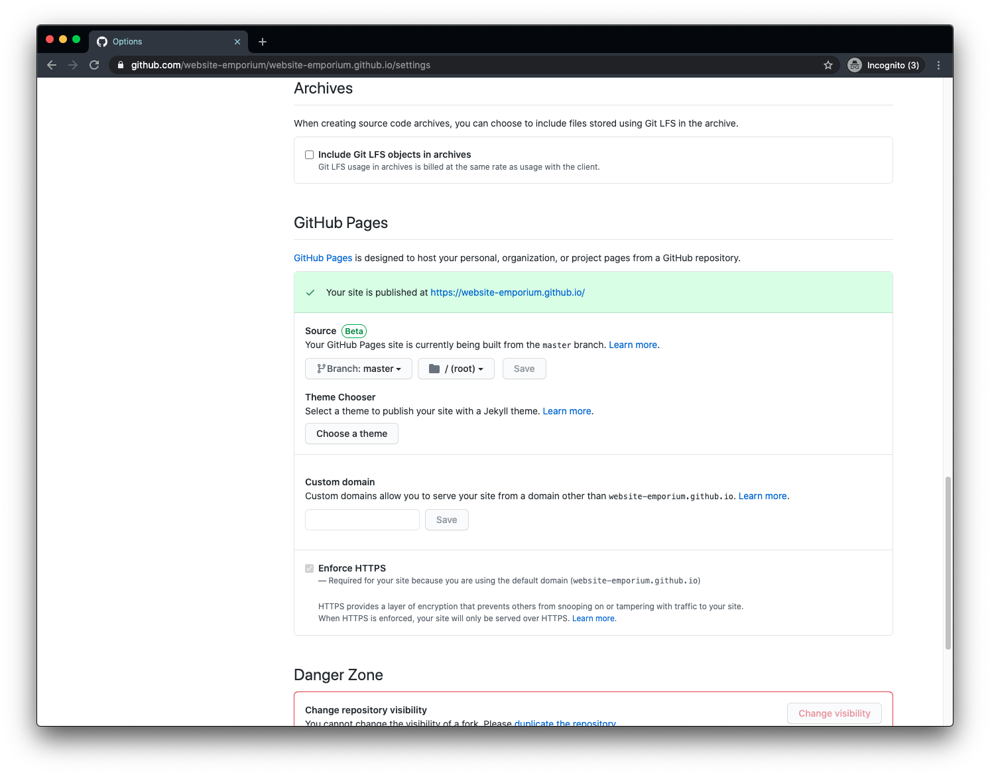Image resolution: width=990 pixels, height=775 pixels.
Task: Click Change repository visibility title
Action: pos(366,710)
